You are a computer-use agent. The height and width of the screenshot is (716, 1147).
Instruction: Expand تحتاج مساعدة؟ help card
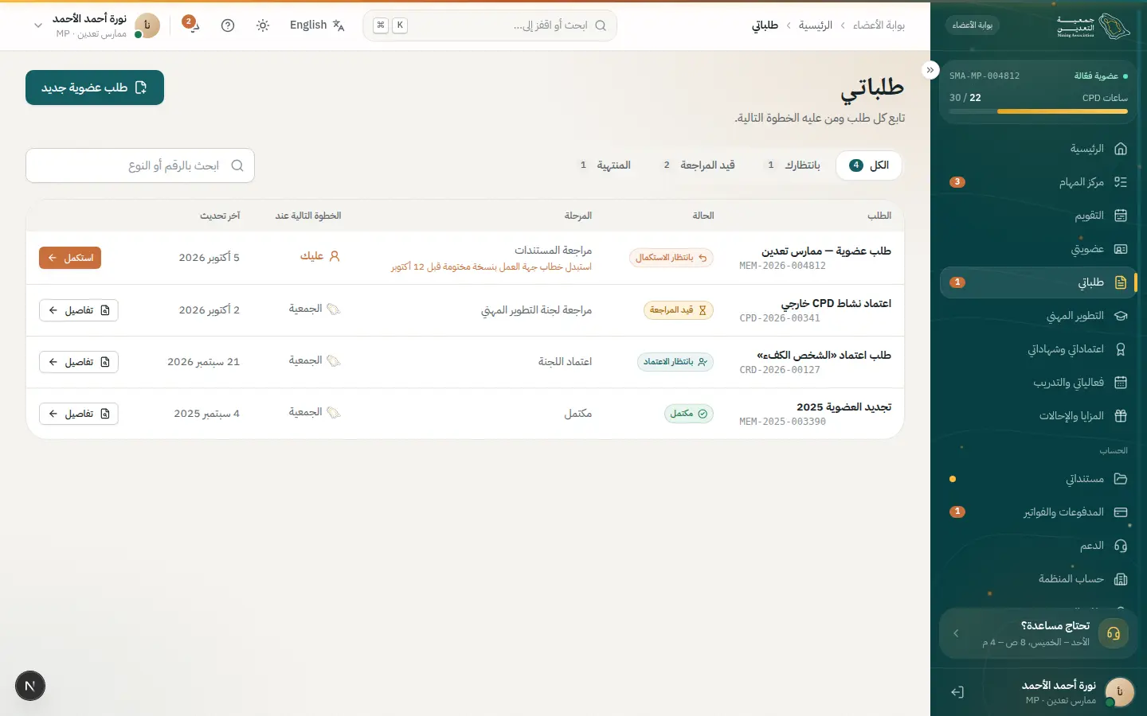[x=1039, y=633]
